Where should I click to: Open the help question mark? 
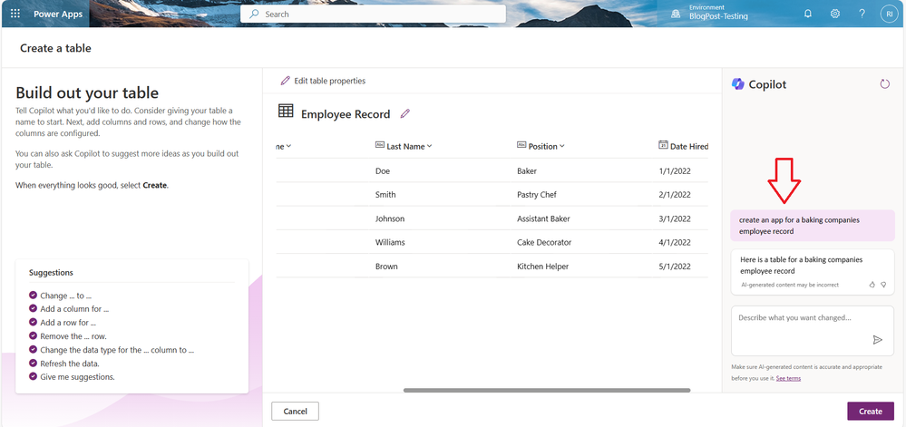862,14
